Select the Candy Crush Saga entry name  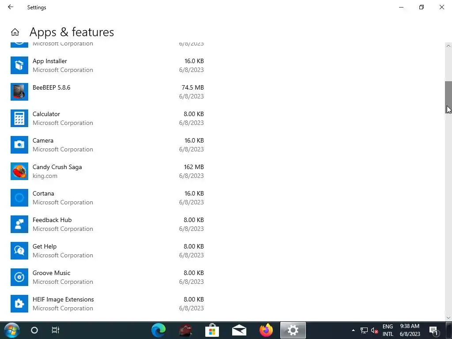[57, 167]
